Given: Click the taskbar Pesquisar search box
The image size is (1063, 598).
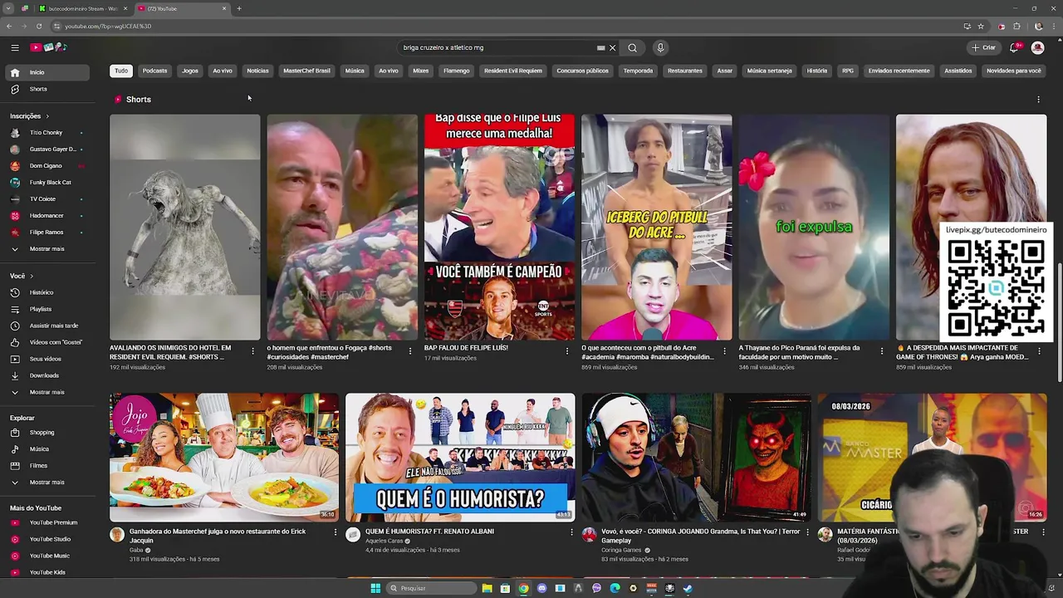Looking at the screenshot, I should click(x=430, y=588).
